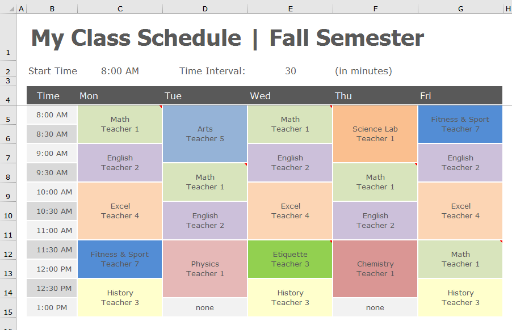
Task: Click the Select All corner triangle
Action: pos(12,9)
